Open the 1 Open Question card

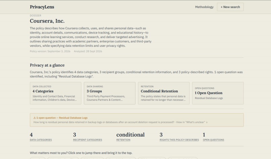pos(218,93)
